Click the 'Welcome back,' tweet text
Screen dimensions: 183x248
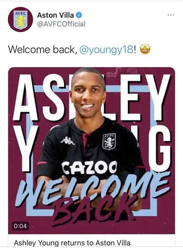pyautogui.click(x=43, y=50)
